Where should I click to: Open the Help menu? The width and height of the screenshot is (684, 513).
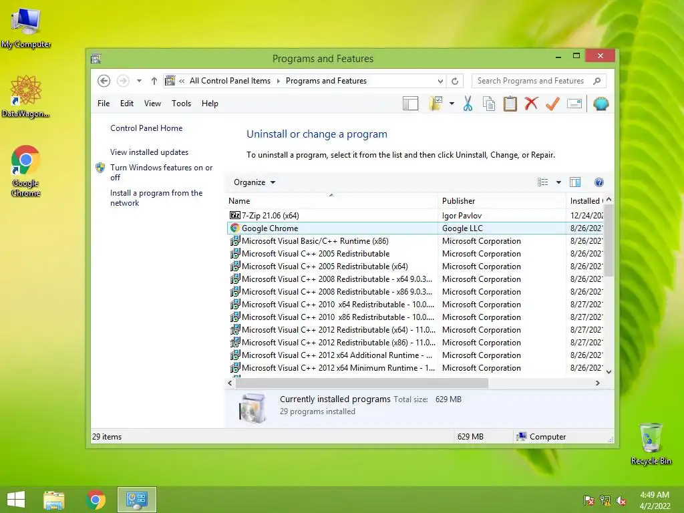click(210, 104)
